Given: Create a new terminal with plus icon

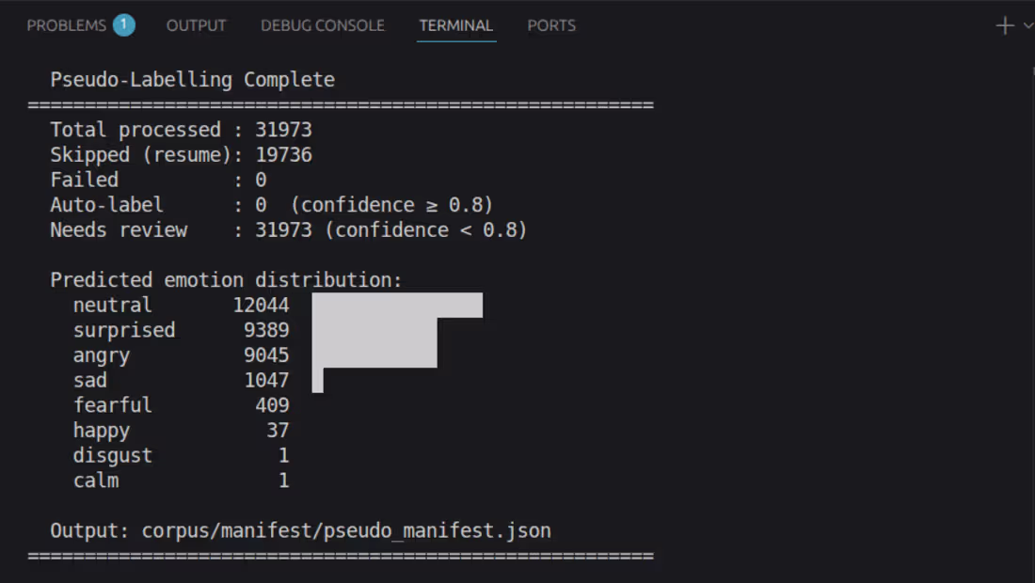Looking at the screenshot, I should click(x=1005, y=25).
